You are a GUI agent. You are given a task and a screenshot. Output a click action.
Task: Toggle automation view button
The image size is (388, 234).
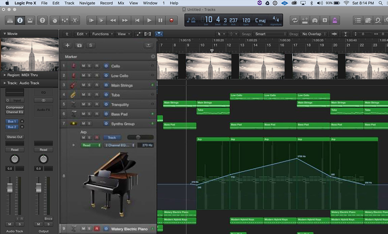pyautogui.click(x=138, y=34)
